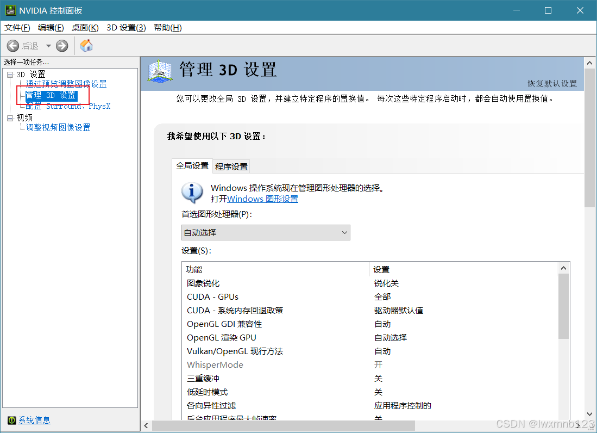Click the 设置 column header
This screenshot has width=597, height=433.
point(463,269)
